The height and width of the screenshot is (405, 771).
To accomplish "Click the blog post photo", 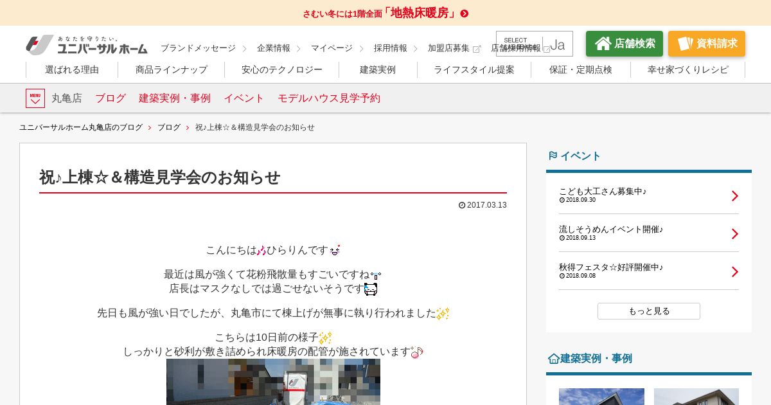I will point(273,382).
